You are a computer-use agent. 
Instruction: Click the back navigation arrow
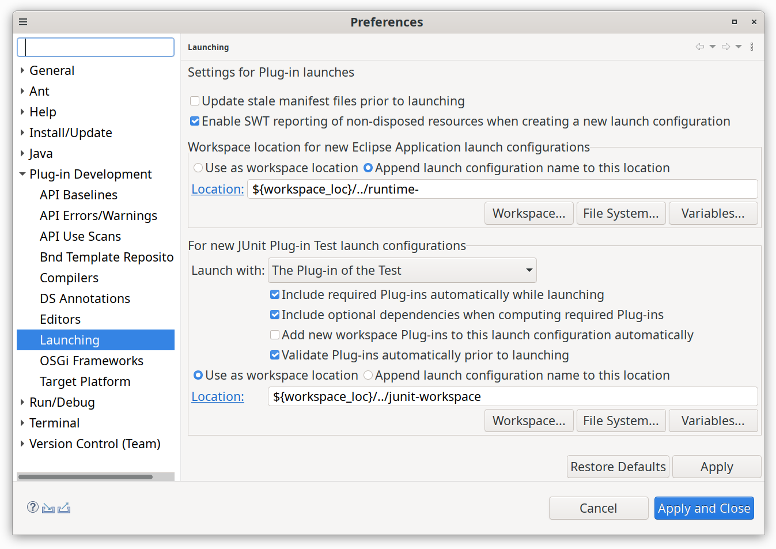pos(700,47)
